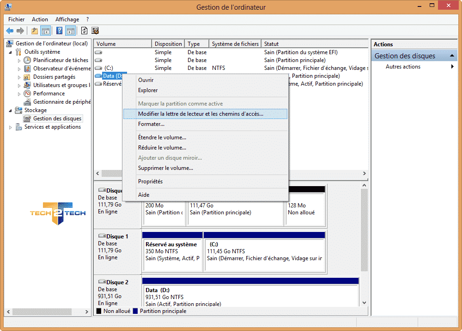Select the Performance icon in the tree

(28, 94)
